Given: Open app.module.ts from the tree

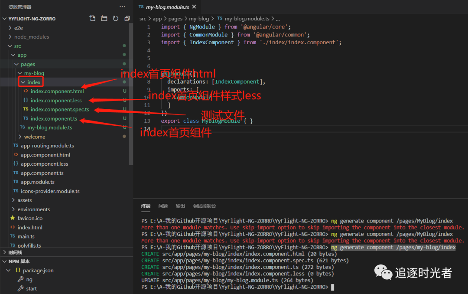Looking at the screenshot, I should (38, 182).
